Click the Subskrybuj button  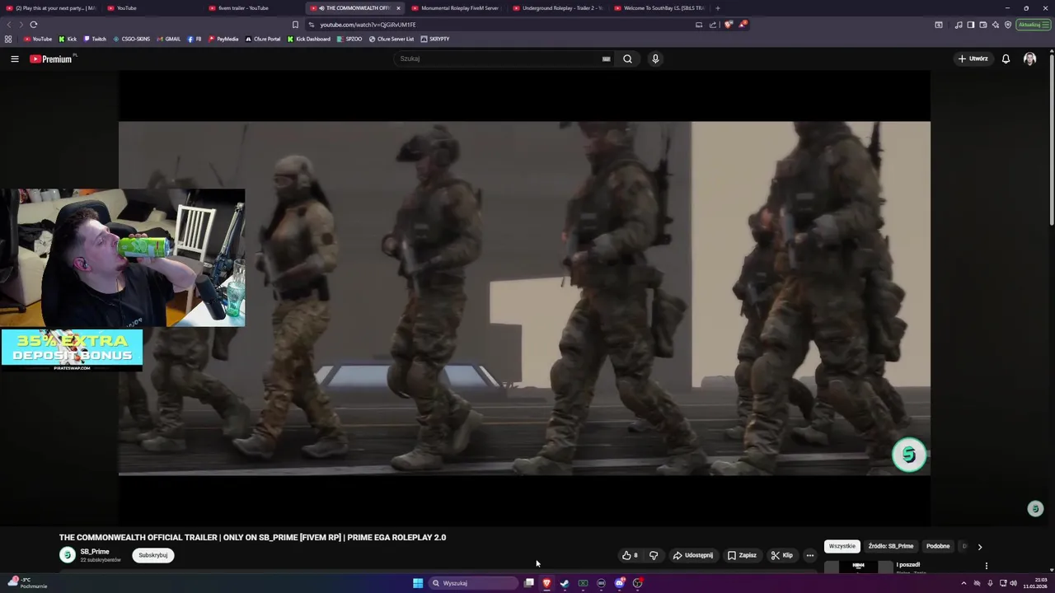[153, 555]
